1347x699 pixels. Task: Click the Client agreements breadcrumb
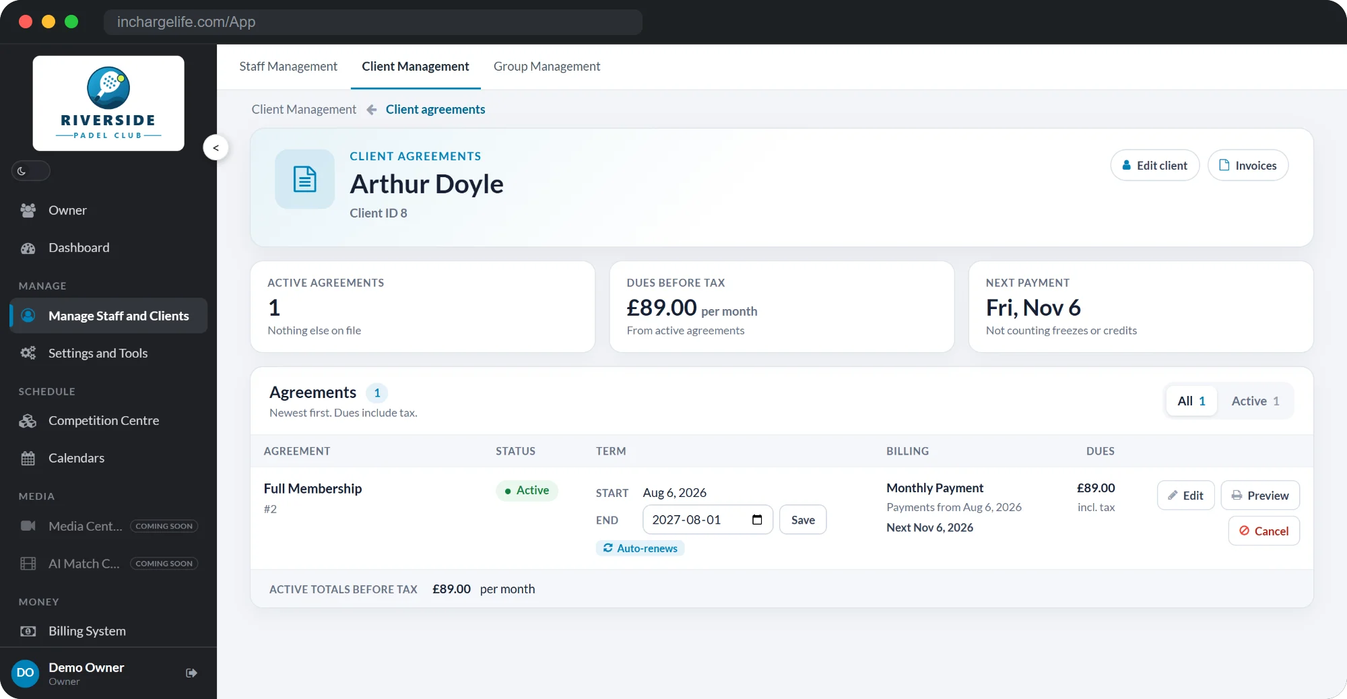(x=435, y=110)
